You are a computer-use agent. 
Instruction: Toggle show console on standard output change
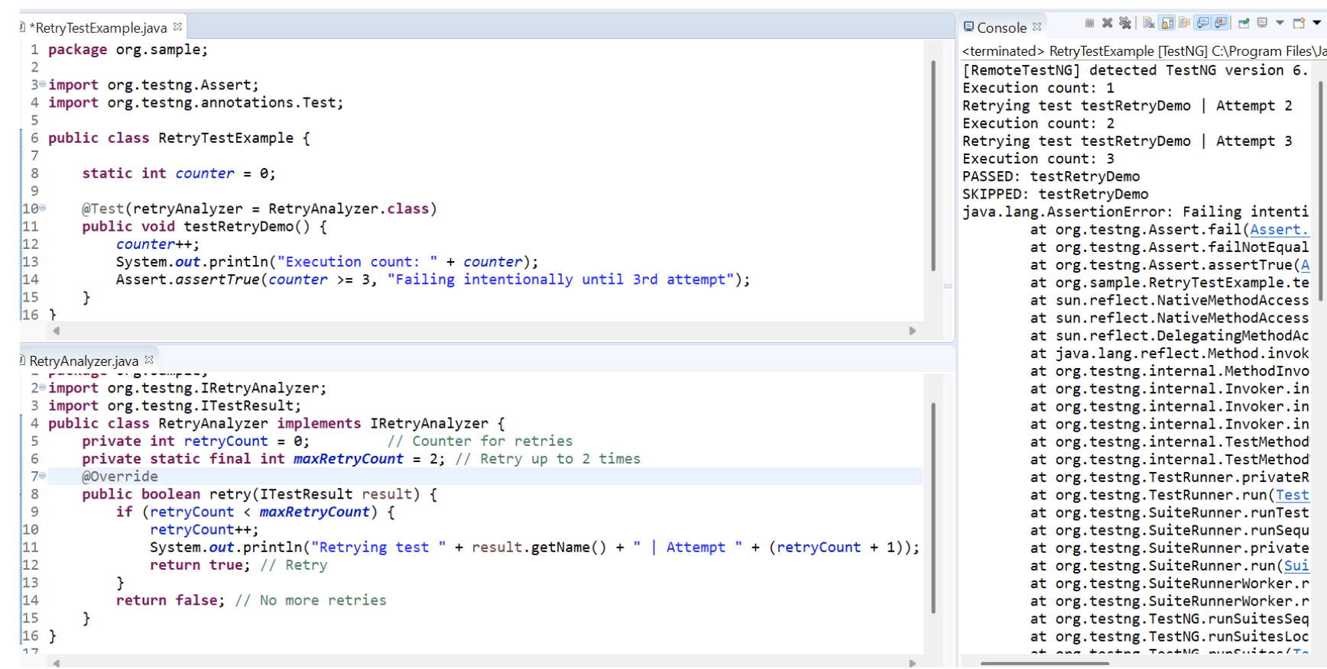pyautogui.click(x=1202, y=23)
